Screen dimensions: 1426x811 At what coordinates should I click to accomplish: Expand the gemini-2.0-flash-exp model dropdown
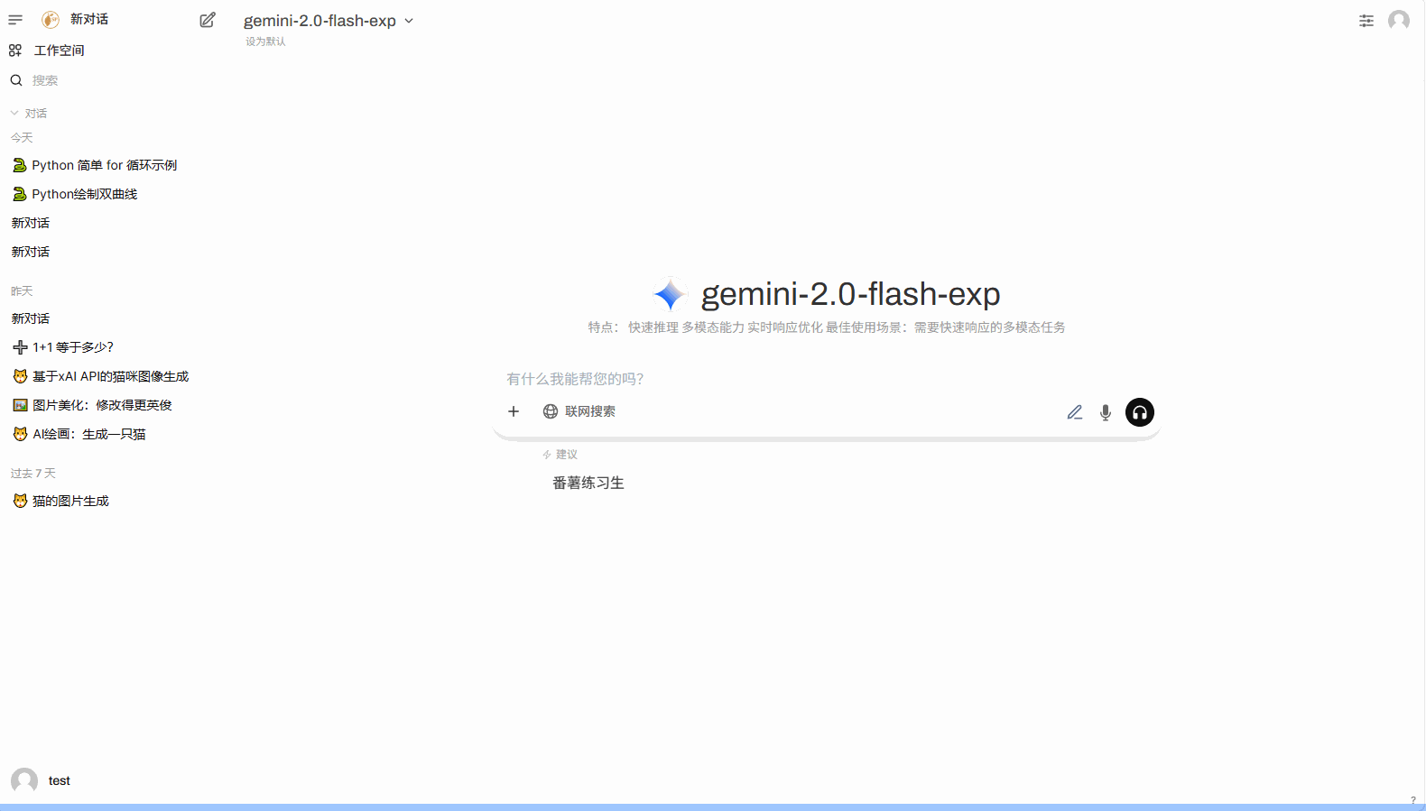tap(329, 21)
